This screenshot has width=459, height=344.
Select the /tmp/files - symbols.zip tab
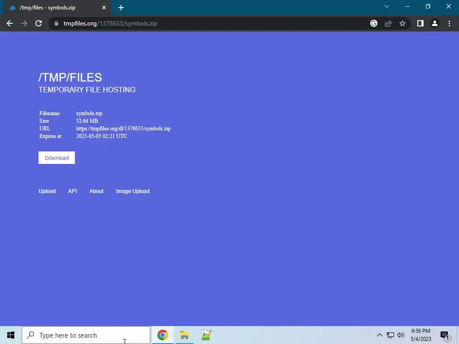[57, 8]
